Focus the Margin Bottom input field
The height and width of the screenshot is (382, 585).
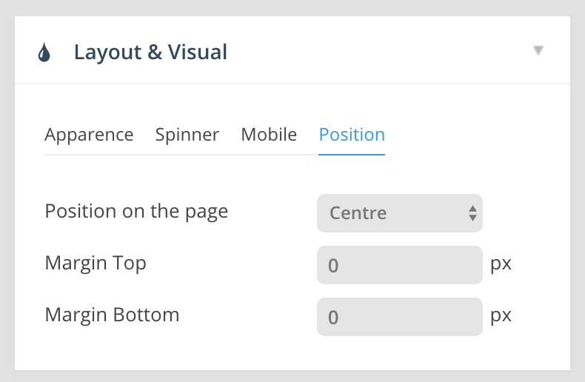tap(399, 317)
